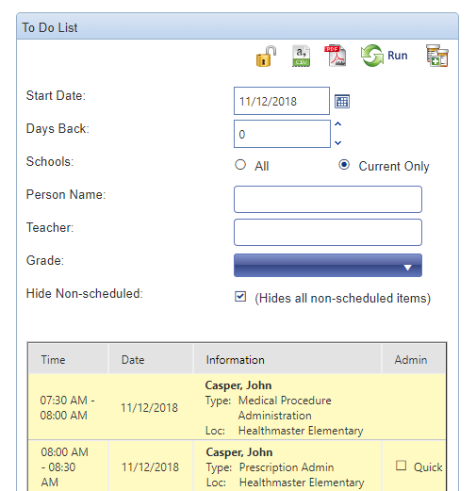476x491 pixels.
Task: Select Current Only schools option
Action: point(344,165)
